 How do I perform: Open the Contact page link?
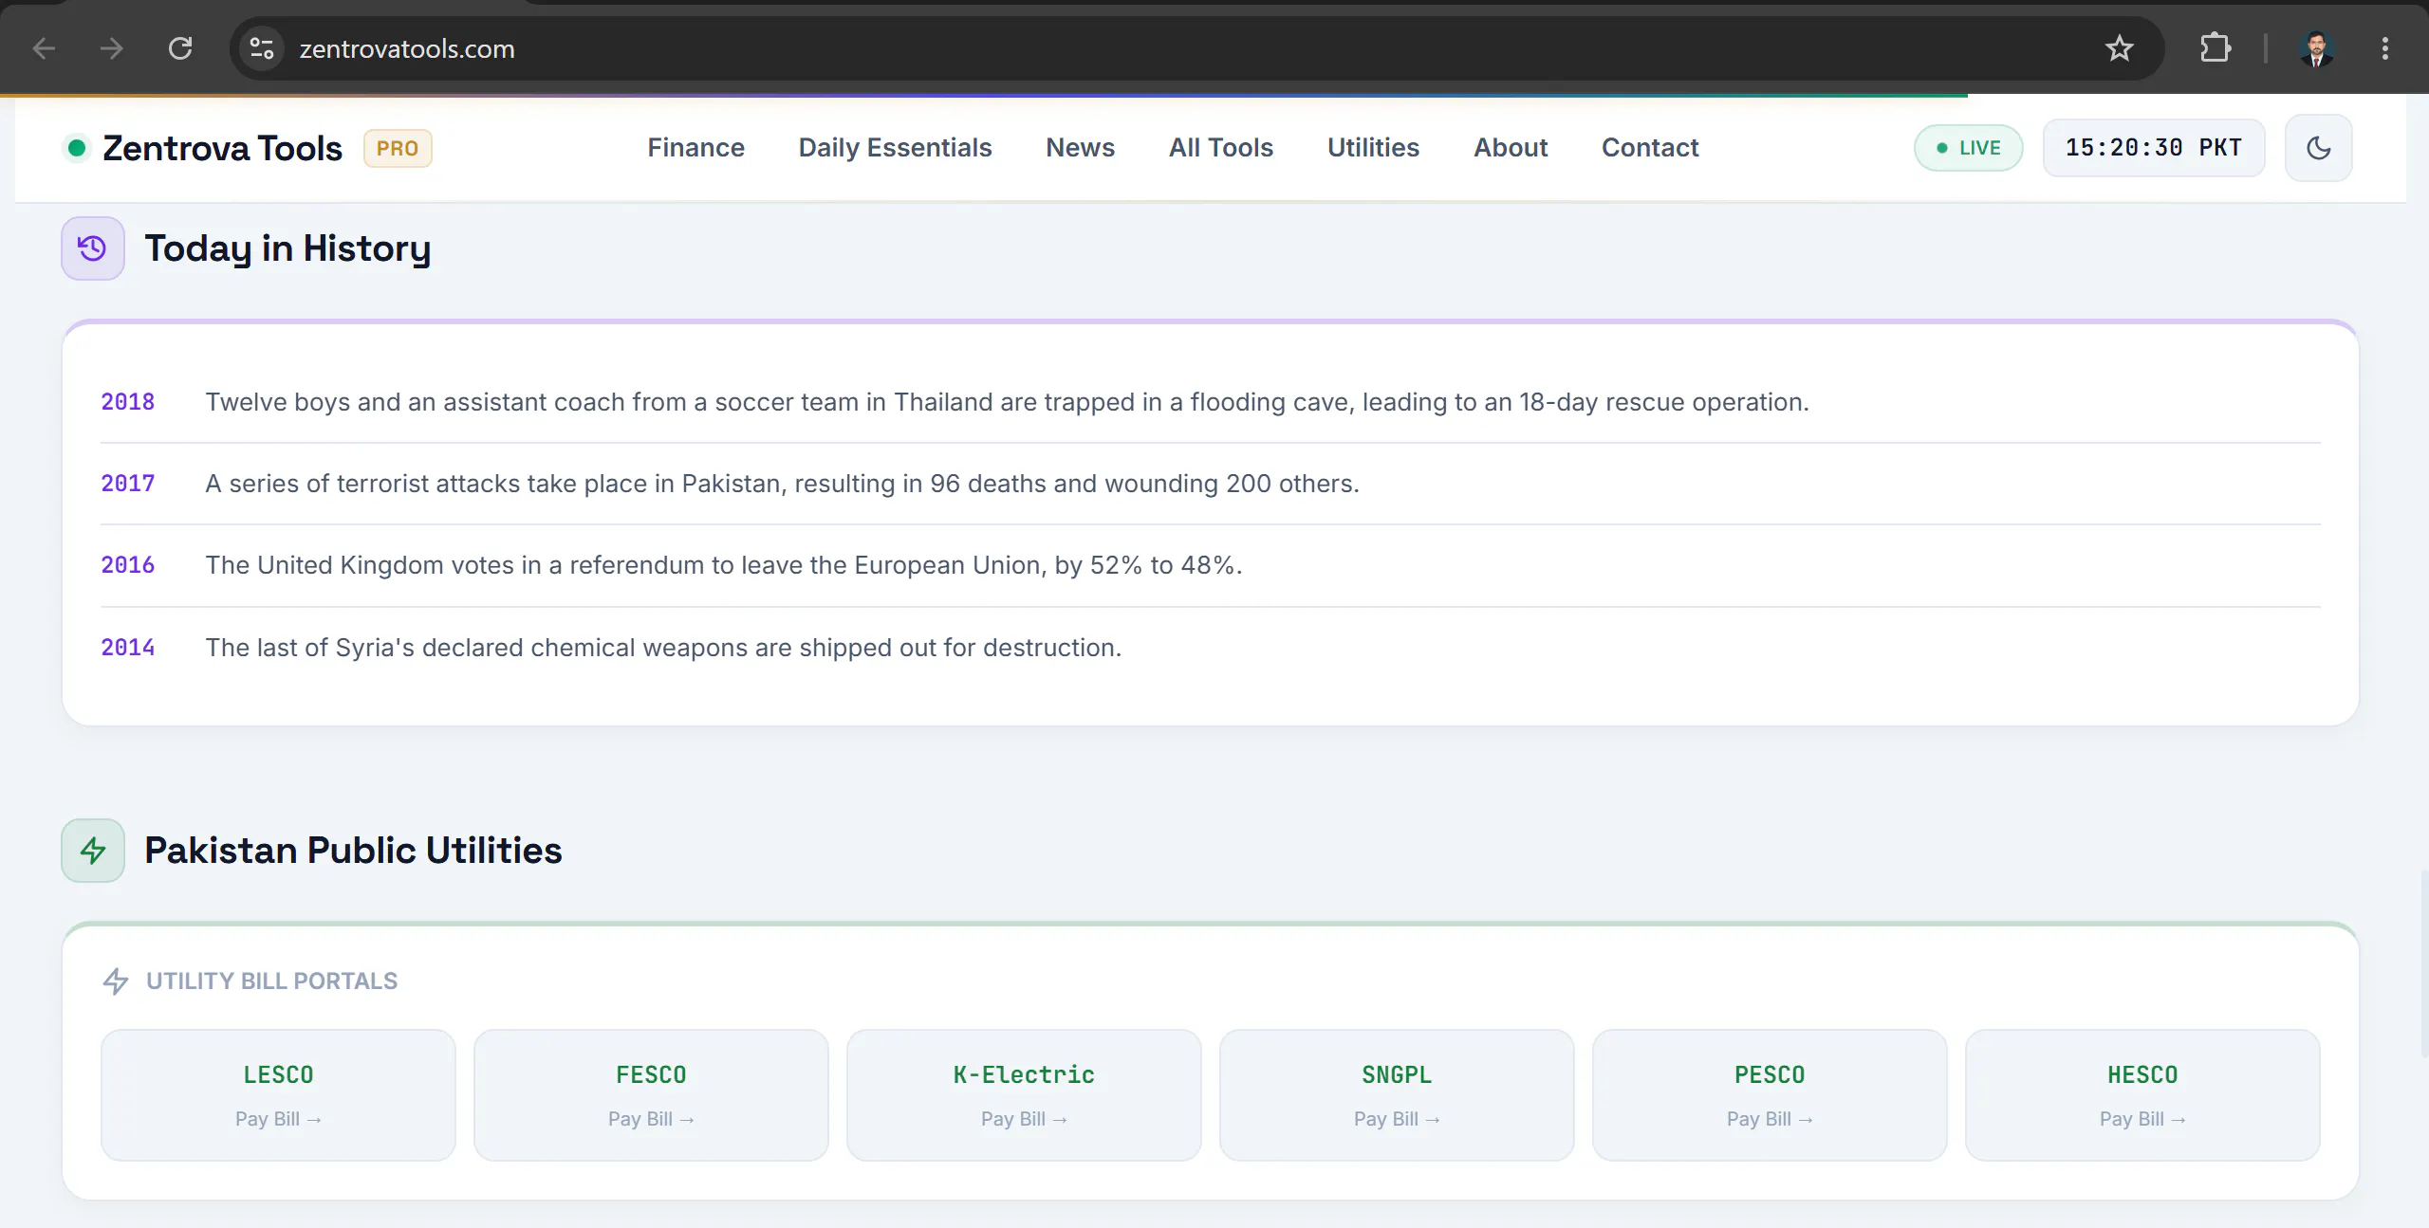1650,148
